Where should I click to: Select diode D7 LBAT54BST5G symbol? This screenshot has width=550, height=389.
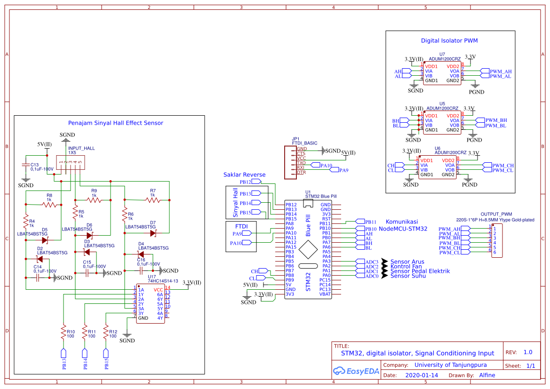coord(152,233)
